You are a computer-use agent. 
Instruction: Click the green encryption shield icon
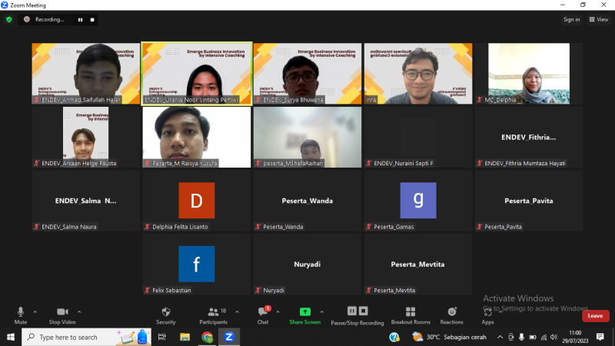pos(9,19)
